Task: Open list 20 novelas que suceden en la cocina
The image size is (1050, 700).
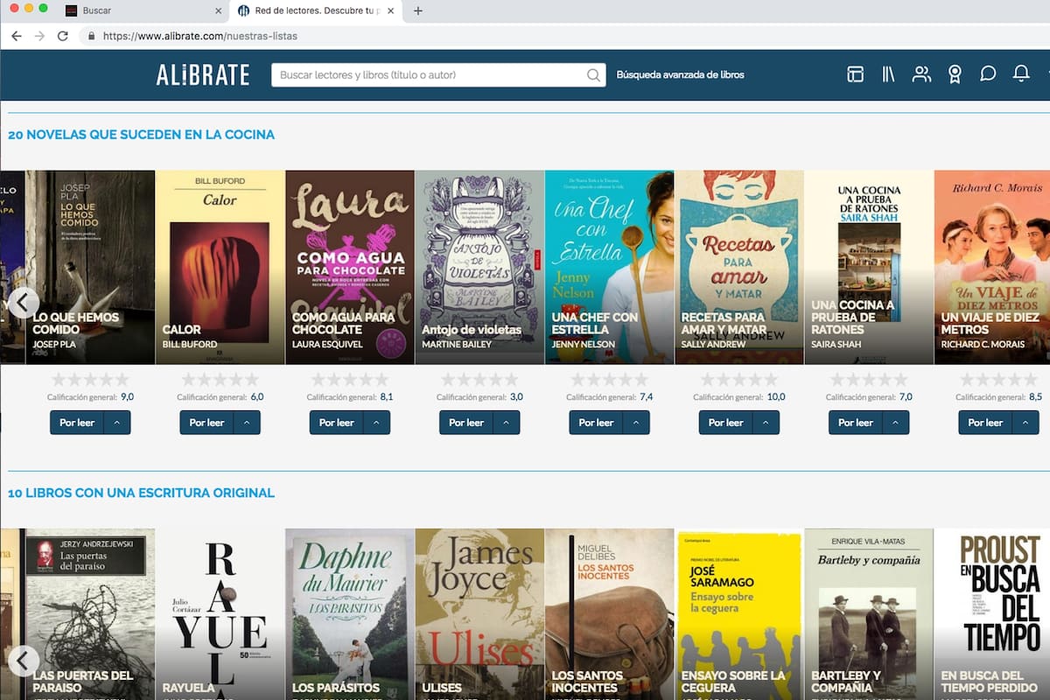Action: 141,135
